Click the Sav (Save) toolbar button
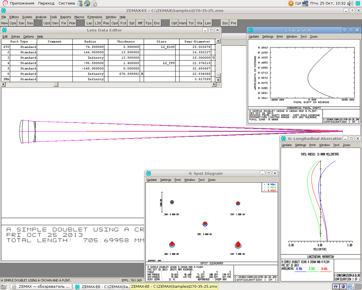The width and height of the screenshot is (362, 290). click(x=21, y=23)
